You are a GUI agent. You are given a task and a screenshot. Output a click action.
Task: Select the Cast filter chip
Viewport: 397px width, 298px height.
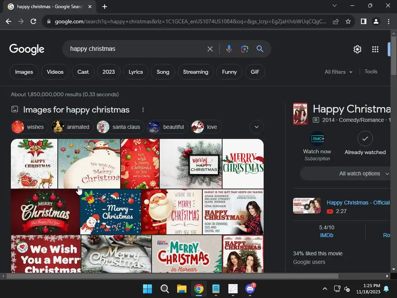click(x=83, y=72)
